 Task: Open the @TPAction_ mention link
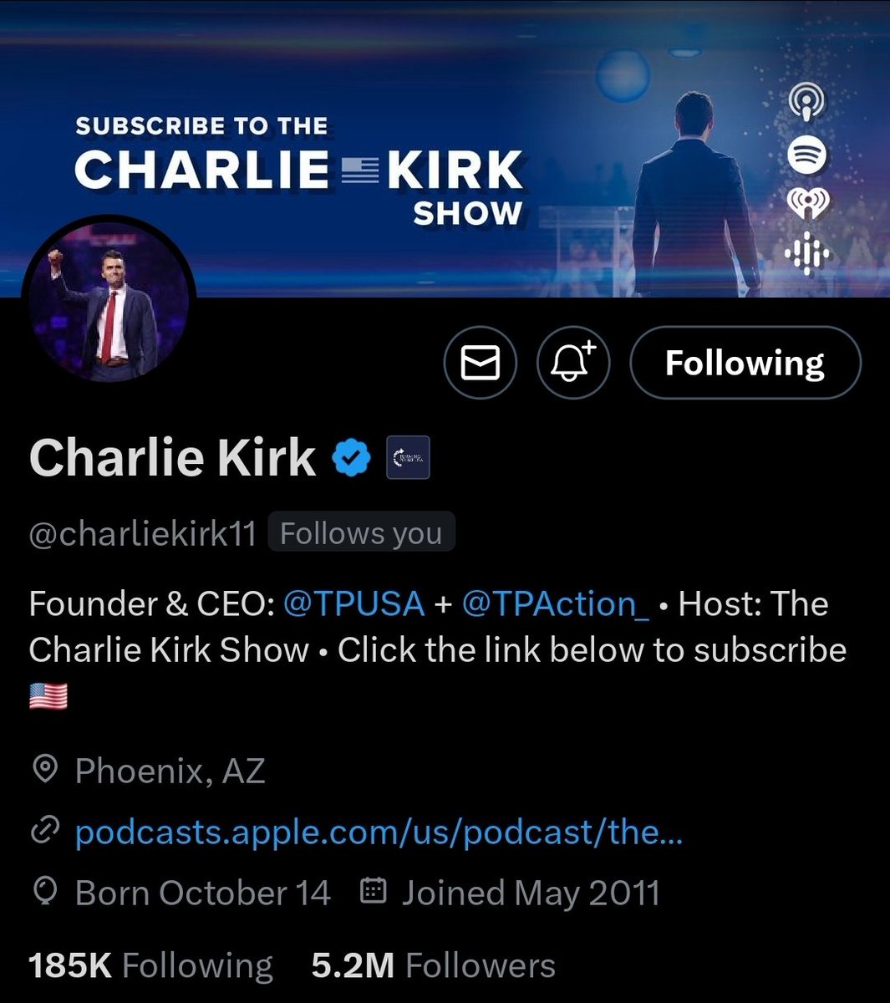point(556,603)
